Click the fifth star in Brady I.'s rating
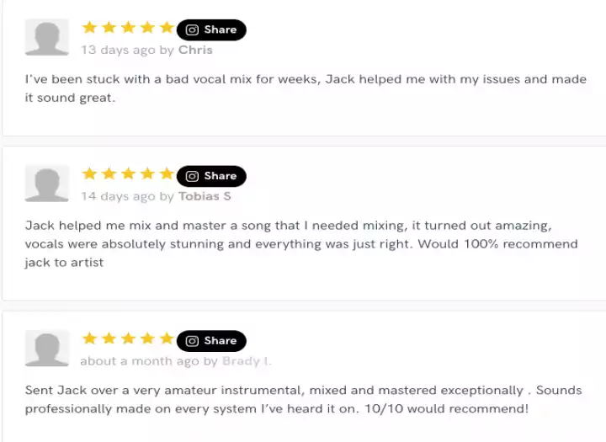This screenshot has height=442, width=606. click(166, 338)
